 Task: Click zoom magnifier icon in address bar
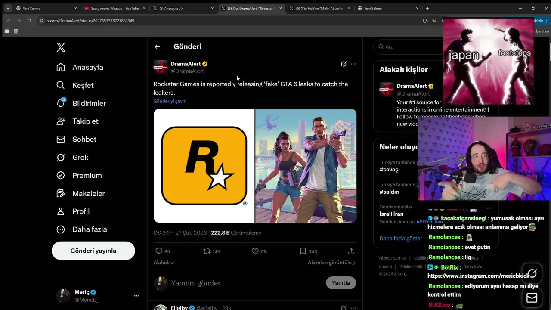coord(434,21)
